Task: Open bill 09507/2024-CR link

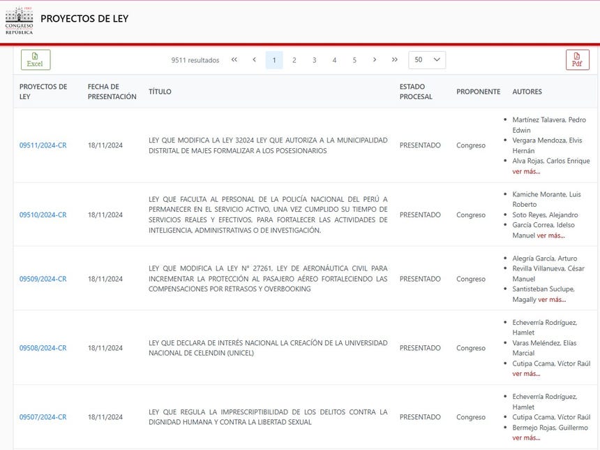Action: point(43,417)
